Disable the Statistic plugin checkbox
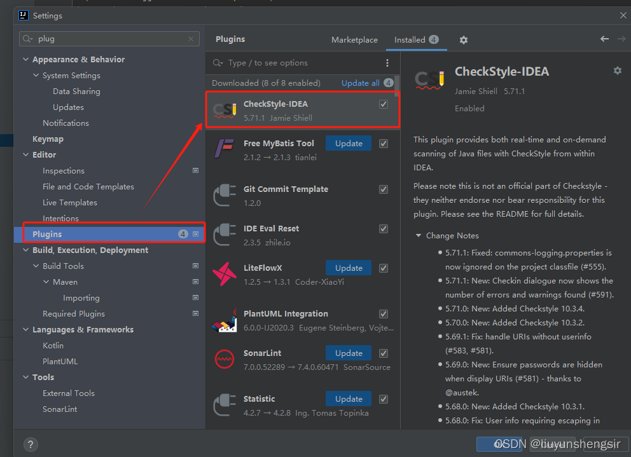This screenshot has width=631, height=457. 384,399
